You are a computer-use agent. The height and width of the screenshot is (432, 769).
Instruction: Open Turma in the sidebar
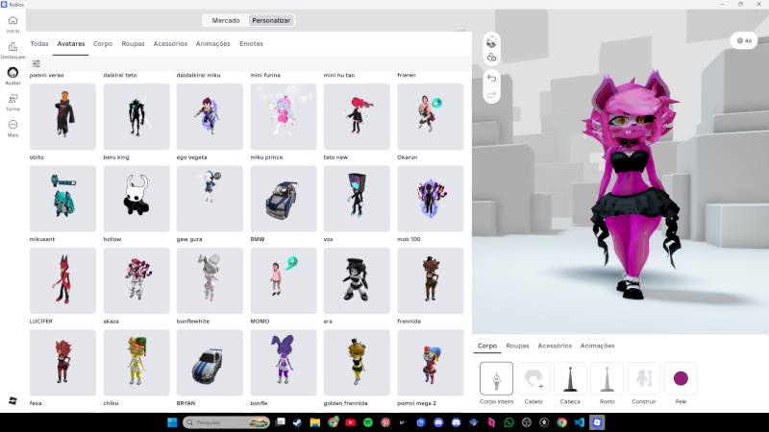(12, 103)
